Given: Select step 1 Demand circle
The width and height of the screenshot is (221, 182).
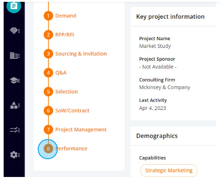Looking at the screenshot, I should click(48, 16).
